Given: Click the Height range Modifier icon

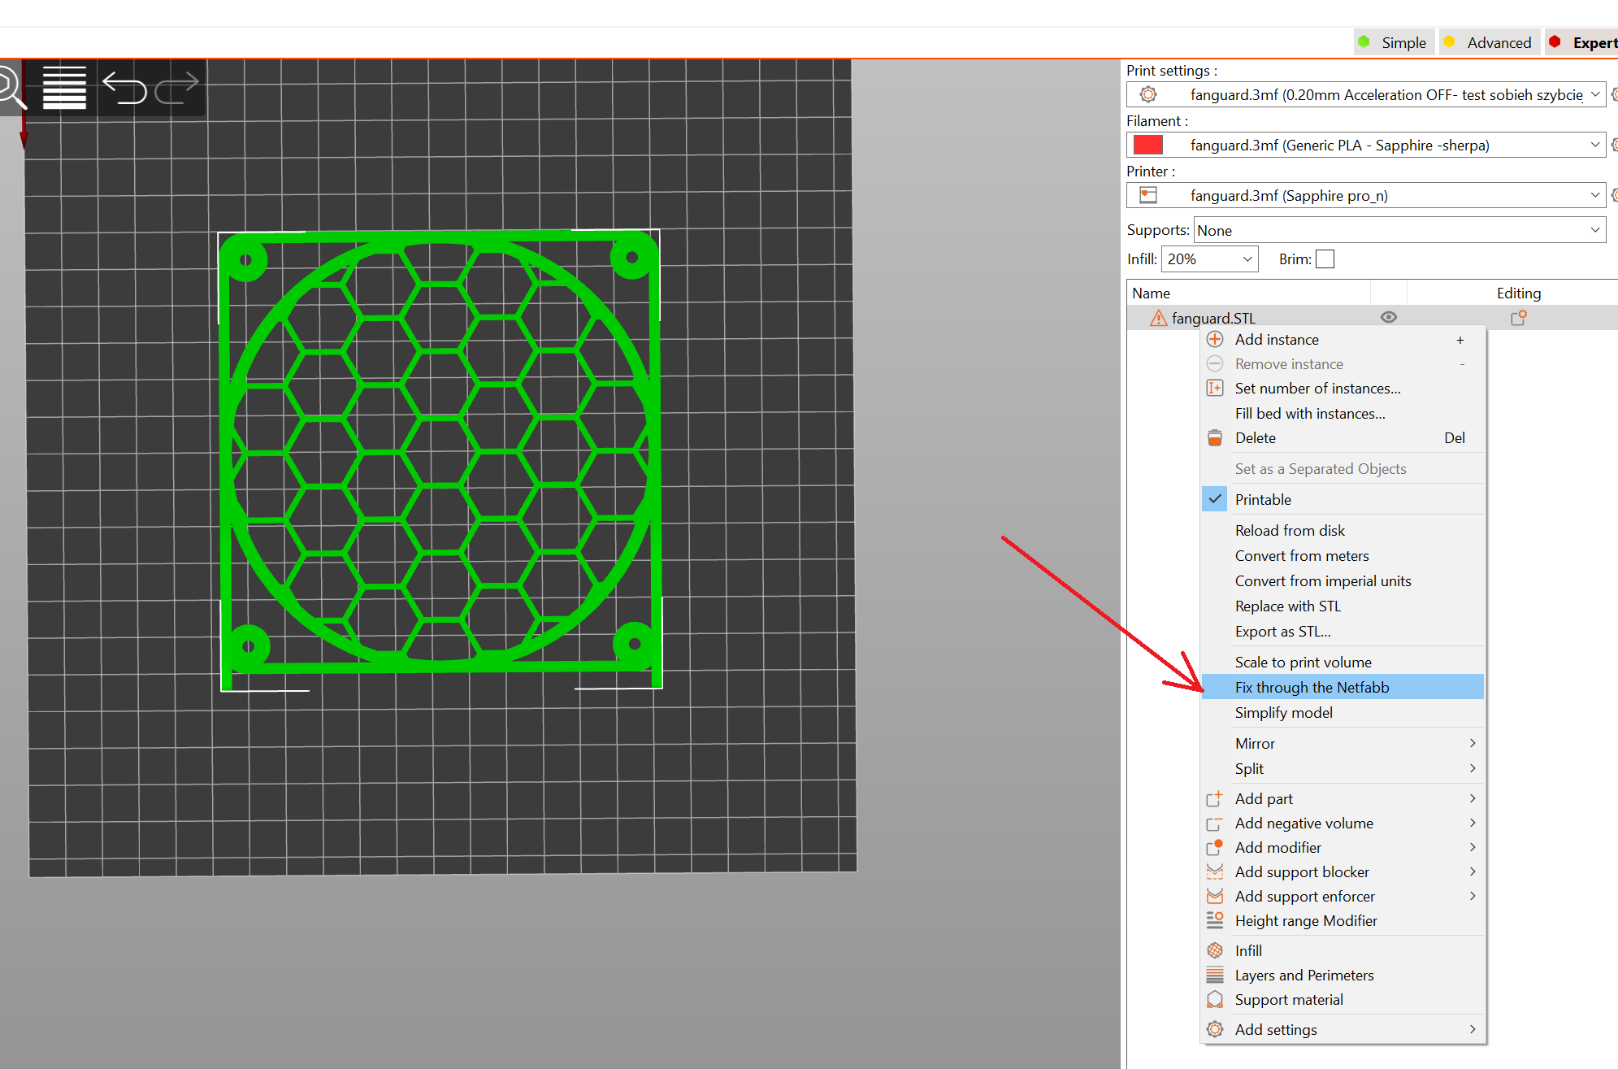Looking at the screenshot, I should [x=1215, y=920].
